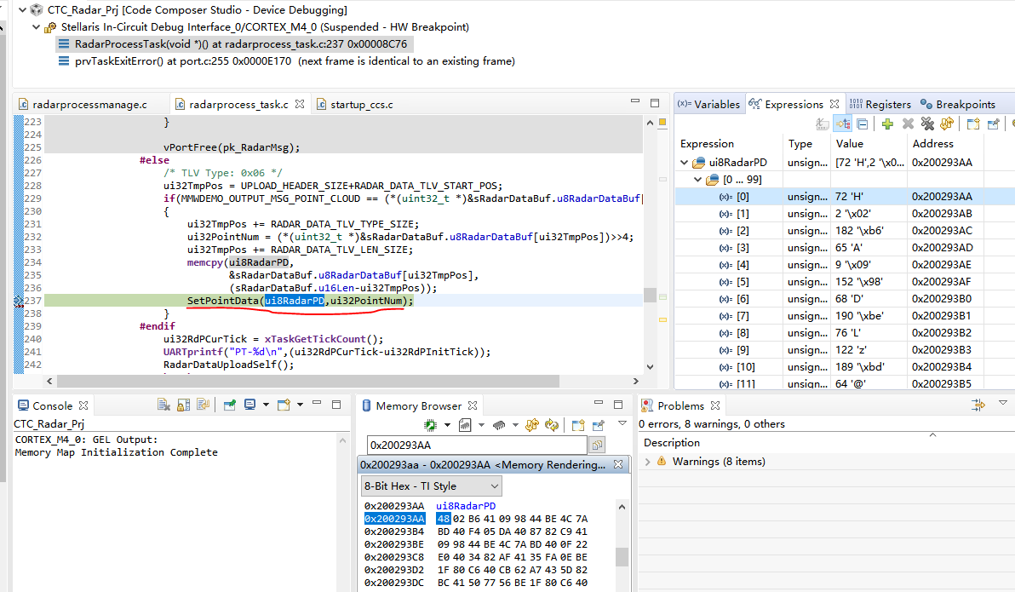Close the Memory Rendering tab
Image resolution: width=1015 pixels, height=592 pixels.
click(x=618, y=464)
